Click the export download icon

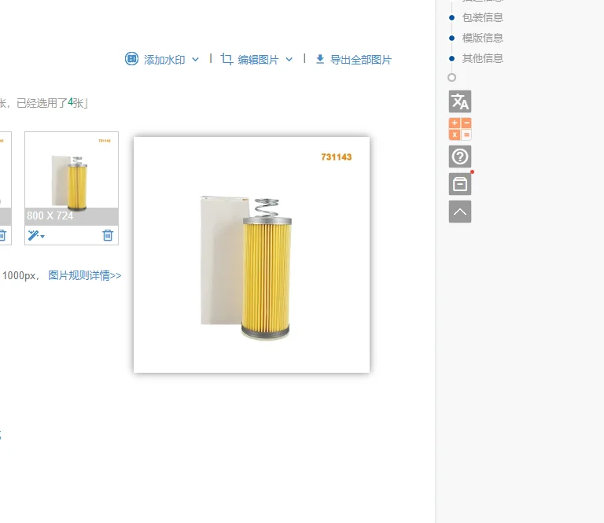tap(320, 59)
